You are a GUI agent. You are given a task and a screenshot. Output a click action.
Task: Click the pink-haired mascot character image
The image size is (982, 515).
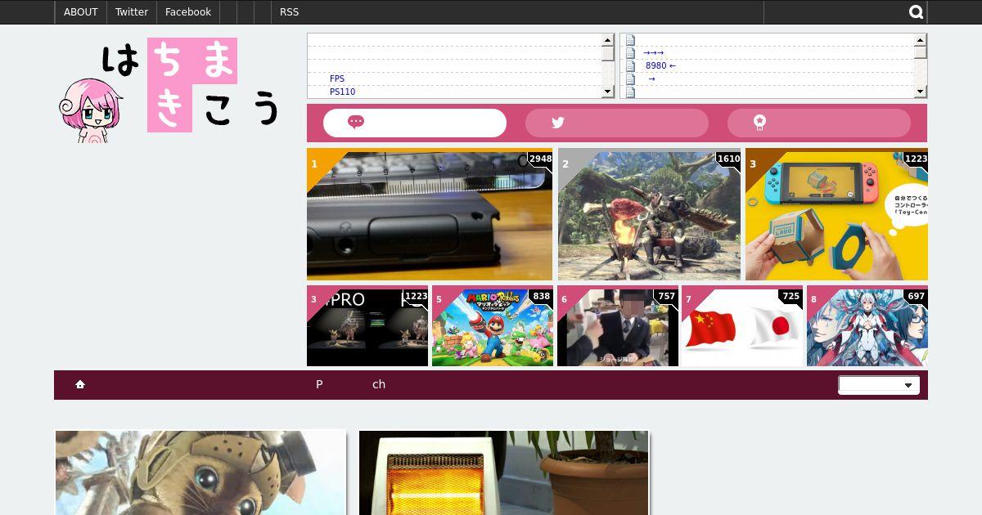tap(90, 110)
